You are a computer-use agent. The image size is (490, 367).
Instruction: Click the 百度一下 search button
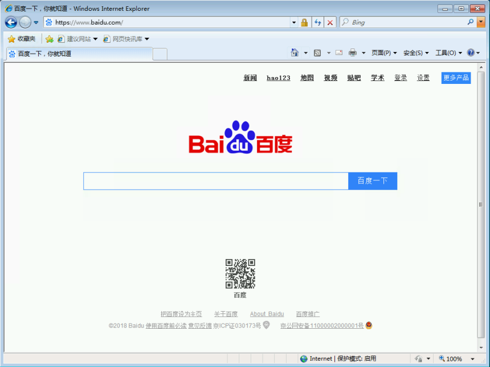pyautogui.click(x=373, y=181)
